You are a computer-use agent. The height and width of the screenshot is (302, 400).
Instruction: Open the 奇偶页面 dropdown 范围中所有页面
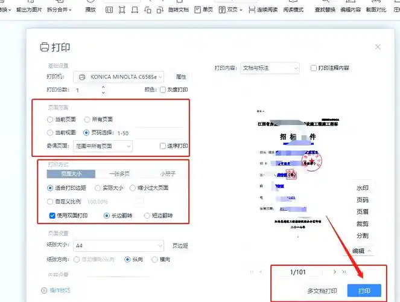pyautogui.click(x=103, y=146)
